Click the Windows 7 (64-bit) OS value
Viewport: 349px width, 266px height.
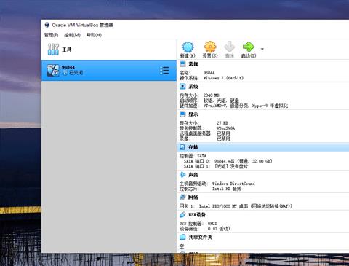click(223, 78)
